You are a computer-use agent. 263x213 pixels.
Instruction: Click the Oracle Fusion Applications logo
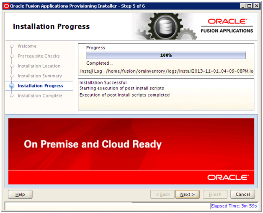pyautogui.click(x=227, y=26)
